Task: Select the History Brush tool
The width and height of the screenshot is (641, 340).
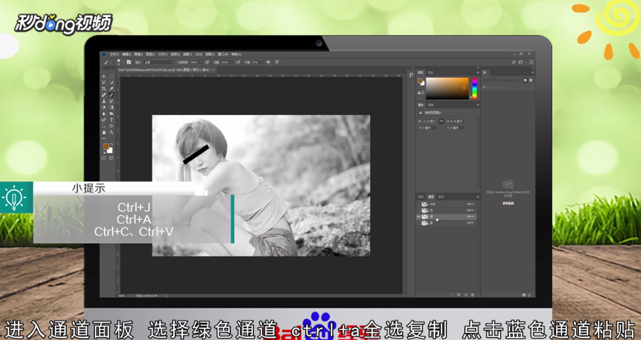Action: point(111,101)
